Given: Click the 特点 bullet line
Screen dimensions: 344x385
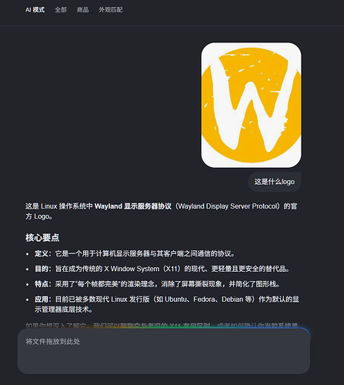Looking at the screenshot, I should pyautogui.click(x=158, y=284).
